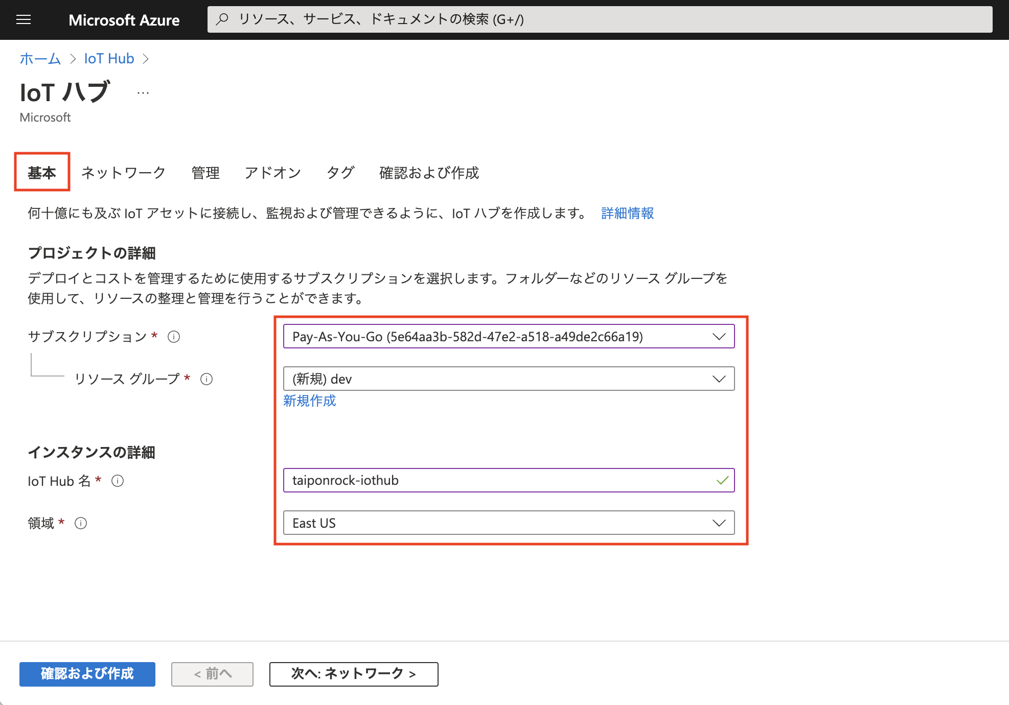Open the 詳細情報 link
1009x705 pixels.
click(627, 213)
